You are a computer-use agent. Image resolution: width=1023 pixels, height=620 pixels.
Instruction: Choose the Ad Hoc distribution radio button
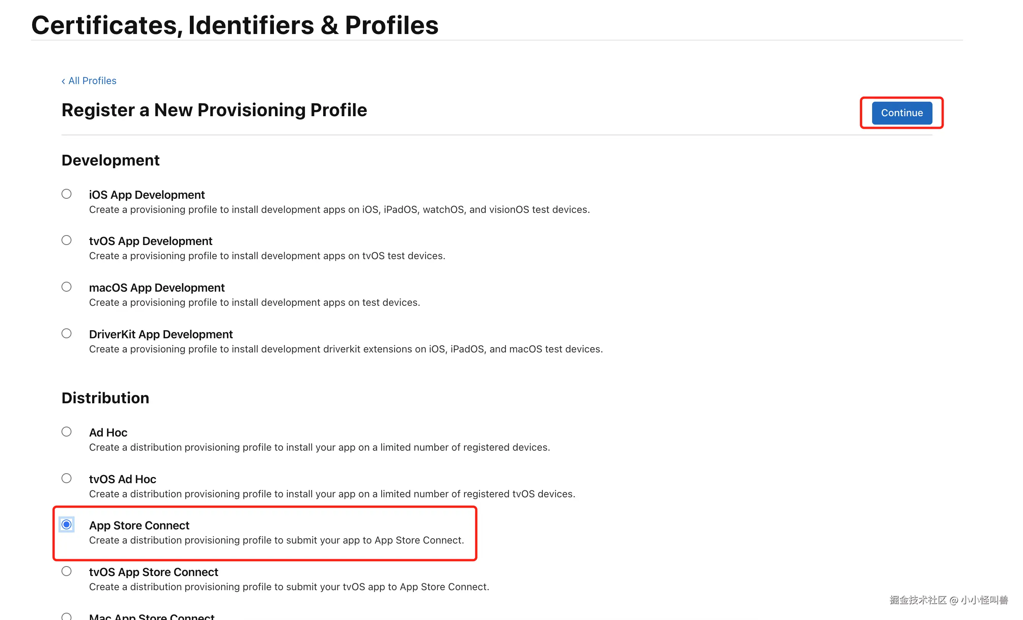(66, 432)
